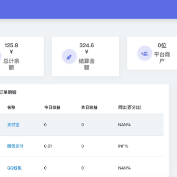The image size is (177, 177).
Task: Click QQ钱包 yesterday's income value 0
Action: (x=83, y=168)
